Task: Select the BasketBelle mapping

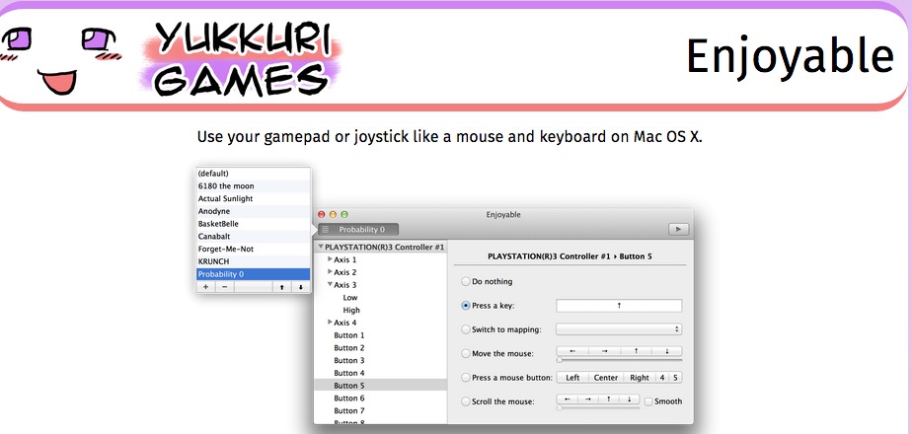Action: click(x=253, y=224)
